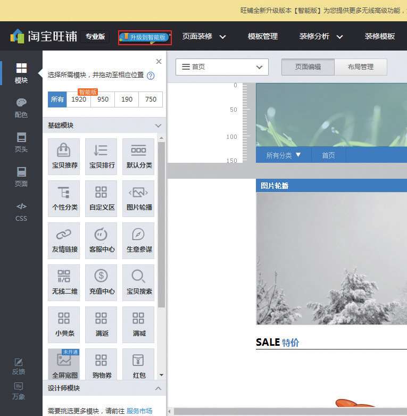The height and width of the screenshot is (416, 407).
Task: Select the 满减 module
Action: (138, 325)
